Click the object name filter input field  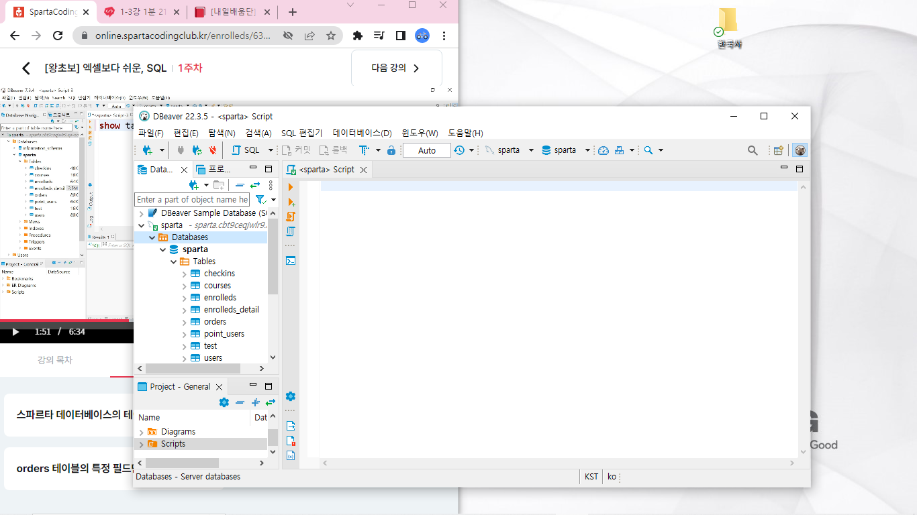coord(193,199)
